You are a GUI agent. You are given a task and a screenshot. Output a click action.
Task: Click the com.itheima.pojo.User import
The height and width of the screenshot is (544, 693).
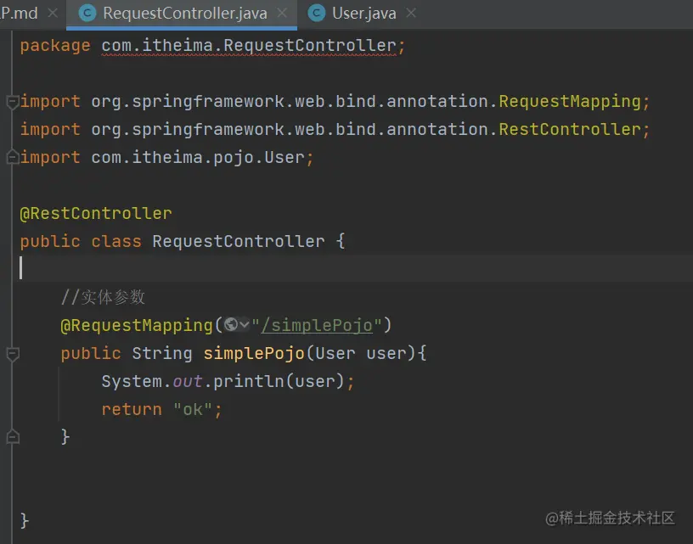[198, 158]
